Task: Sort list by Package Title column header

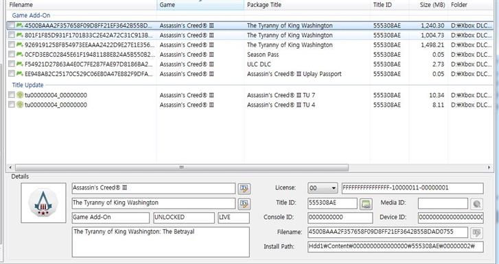Action: (307, 5)
